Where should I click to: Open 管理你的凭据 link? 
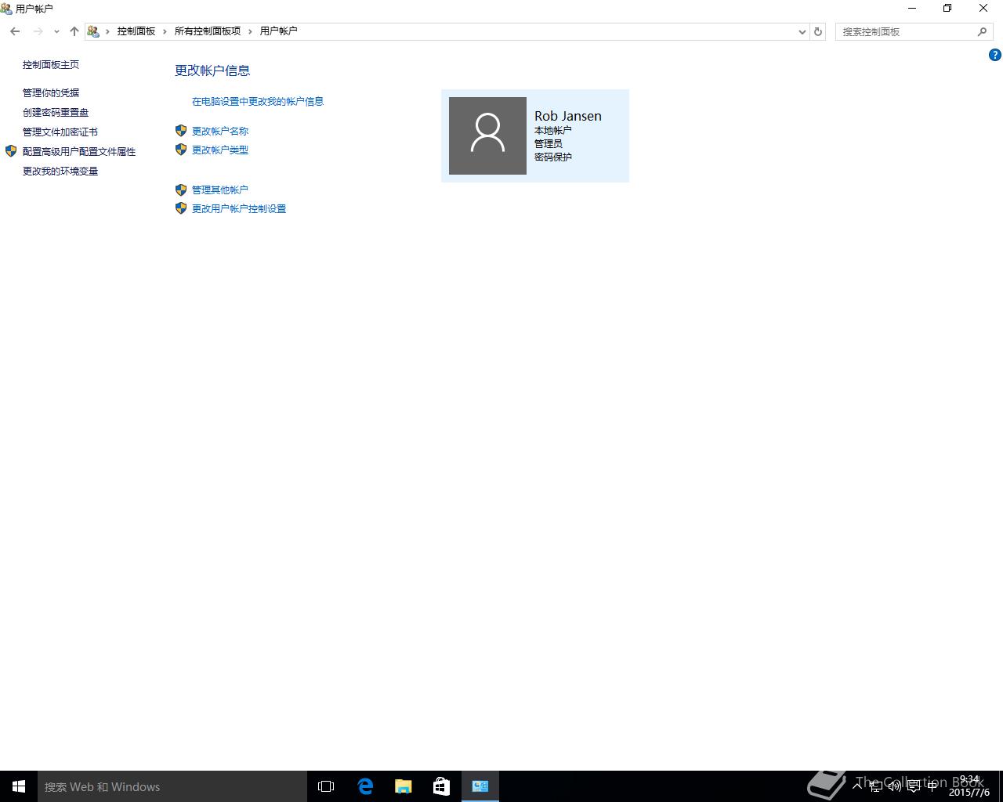tap(51, 93)
